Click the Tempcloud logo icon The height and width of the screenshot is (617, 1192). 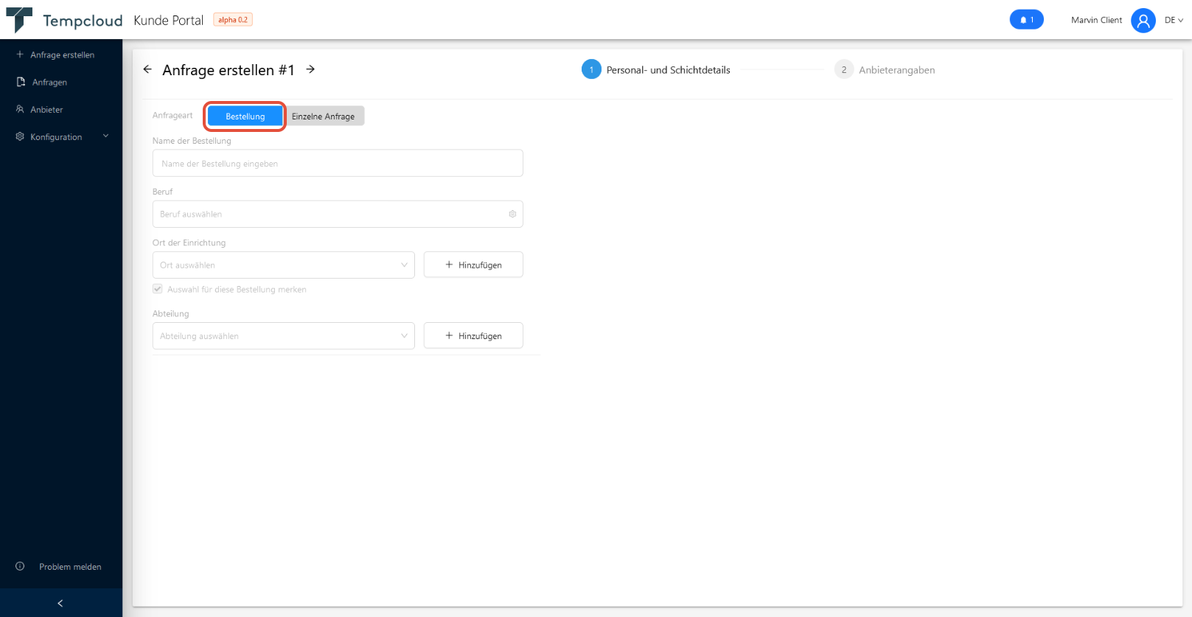(19, 20)
